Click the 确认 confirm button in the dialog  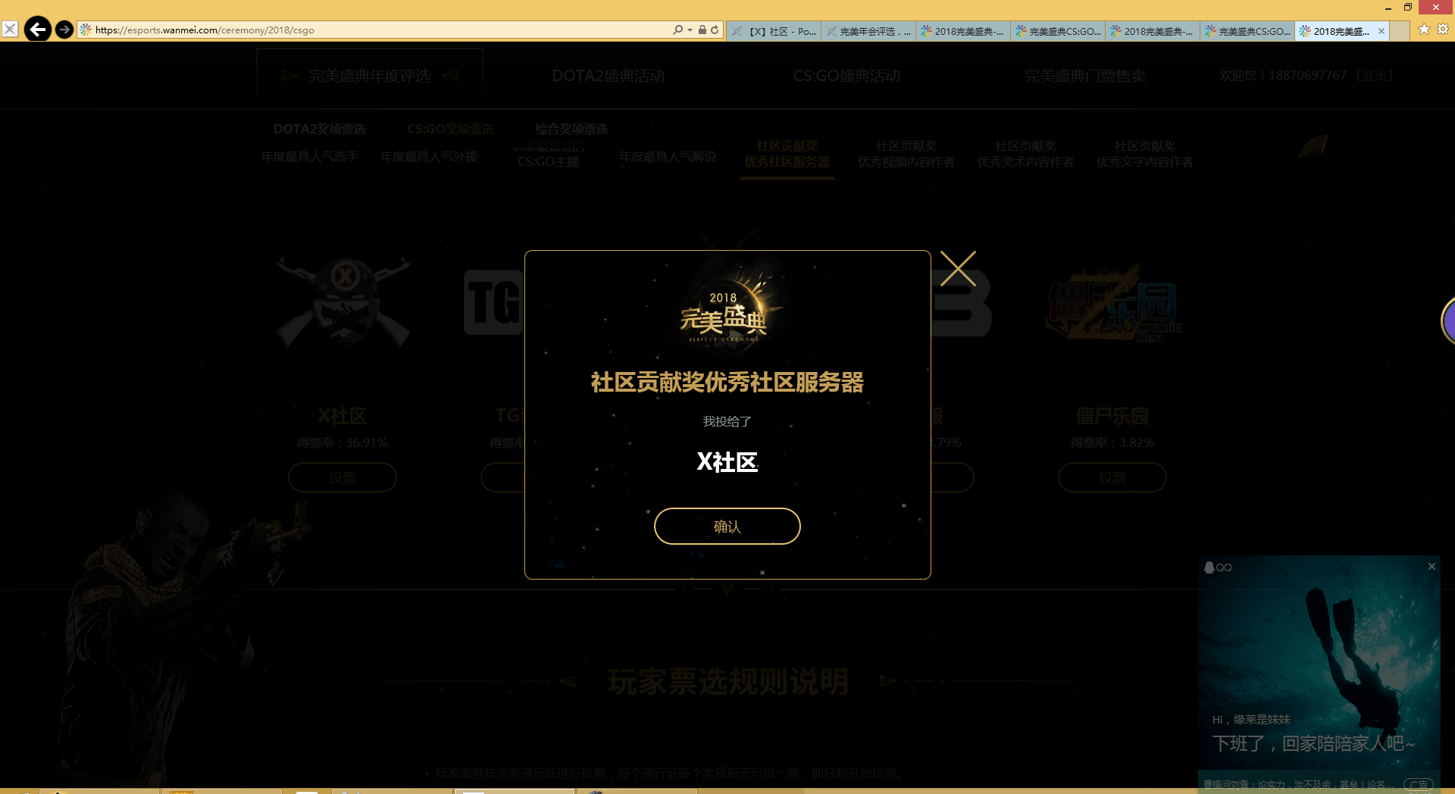click(x=727, y=526)
